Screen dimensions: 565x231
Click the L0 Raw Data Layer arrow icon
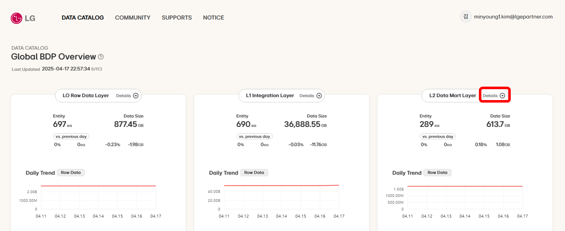pos(136,96)
